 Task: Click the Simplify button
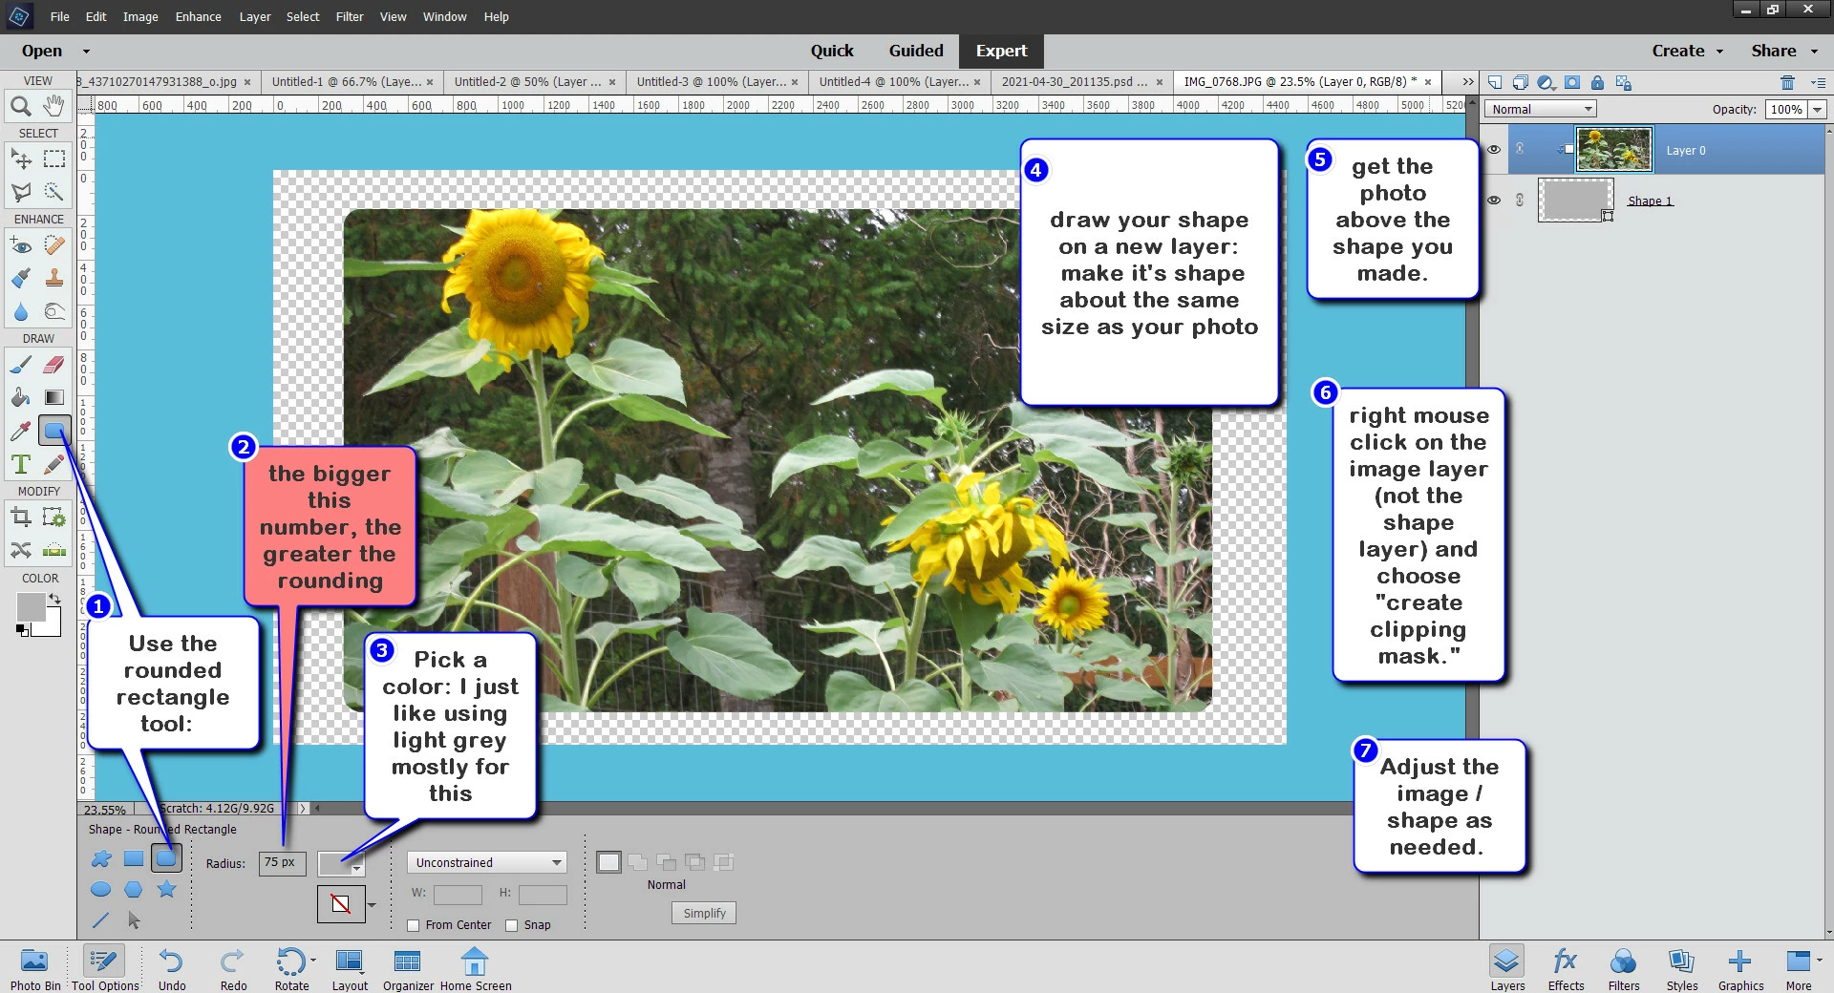[x=704, y=914]
